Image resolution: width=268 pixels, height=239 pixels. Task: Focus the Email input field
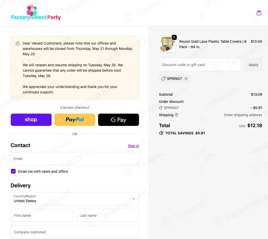click(75, 159)
